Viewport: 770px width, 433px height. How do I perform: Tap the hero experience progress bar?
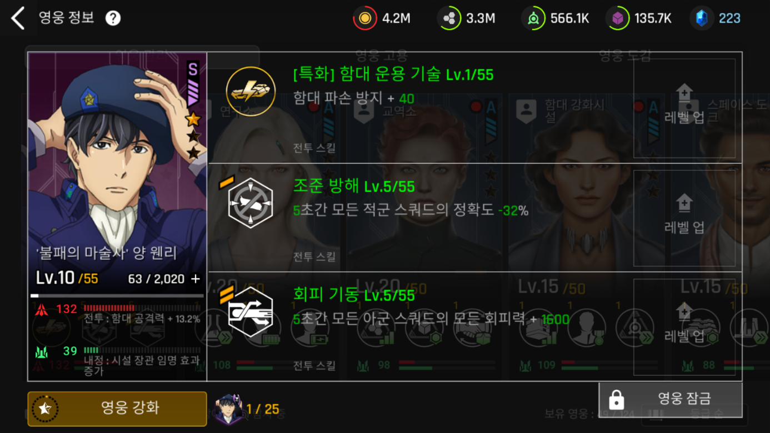117,296
